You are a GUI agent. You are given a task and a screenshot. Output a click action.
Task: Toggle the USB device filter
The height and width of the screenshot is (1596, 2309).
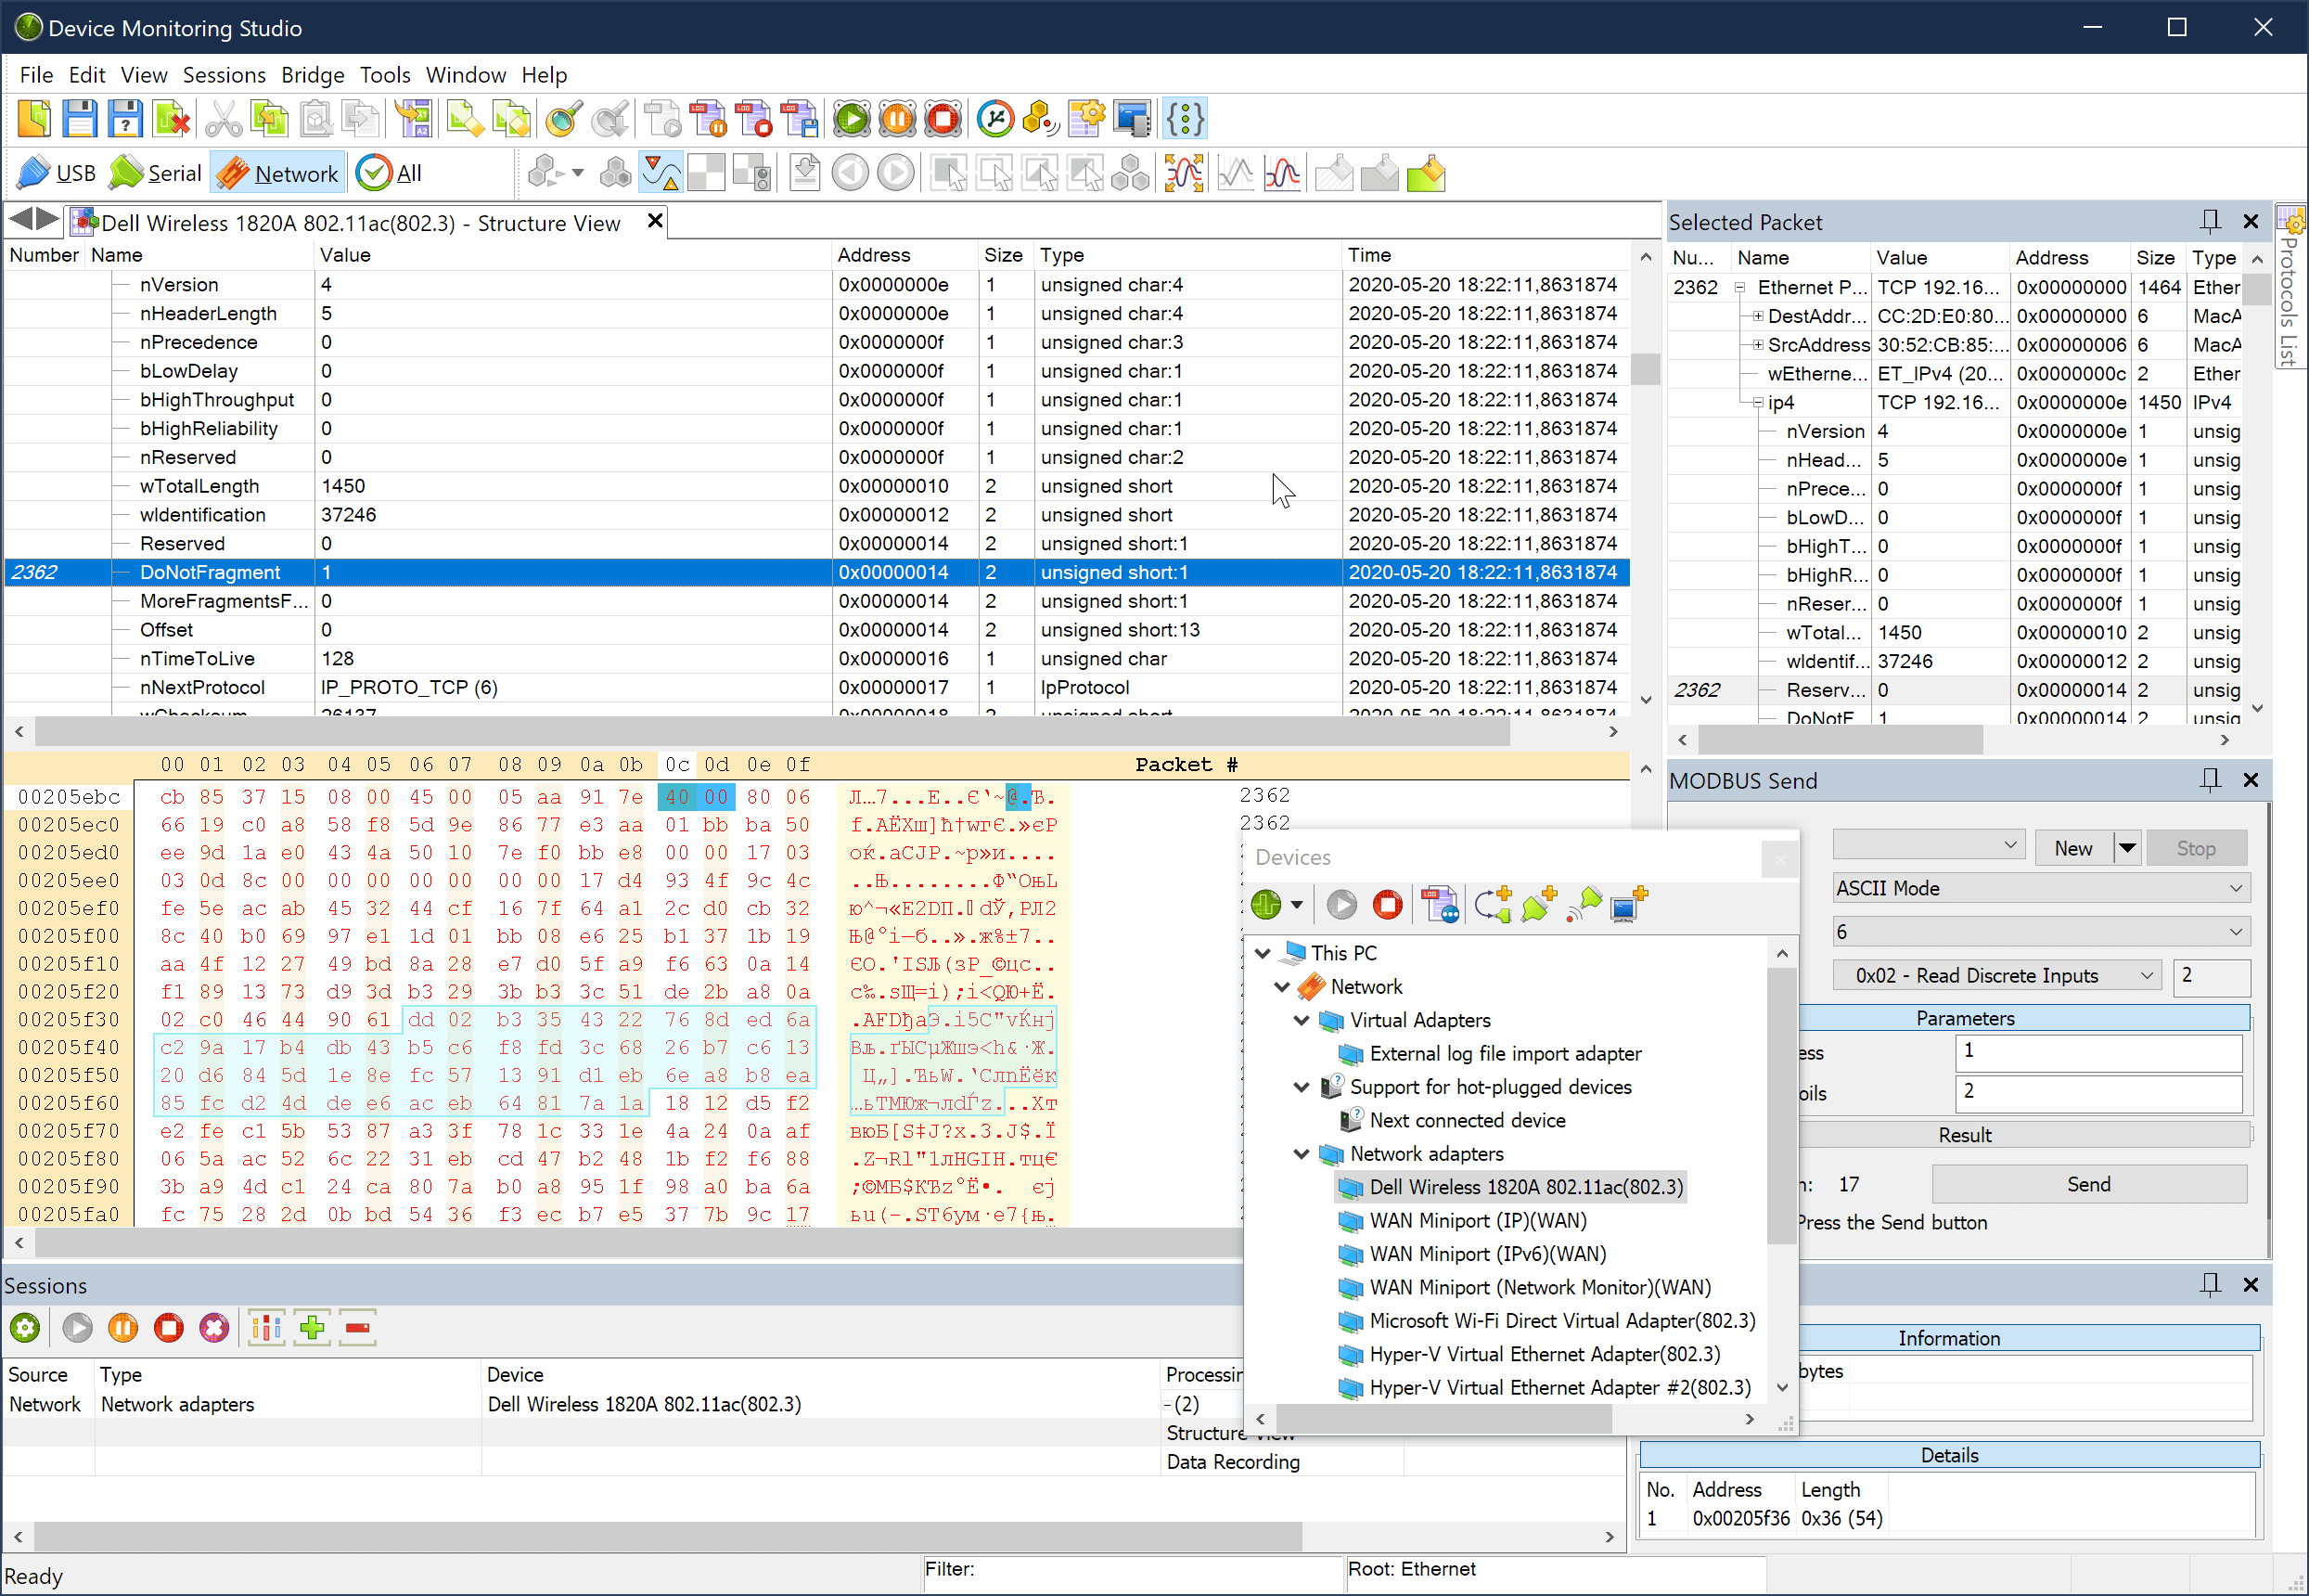pos(57,174)
